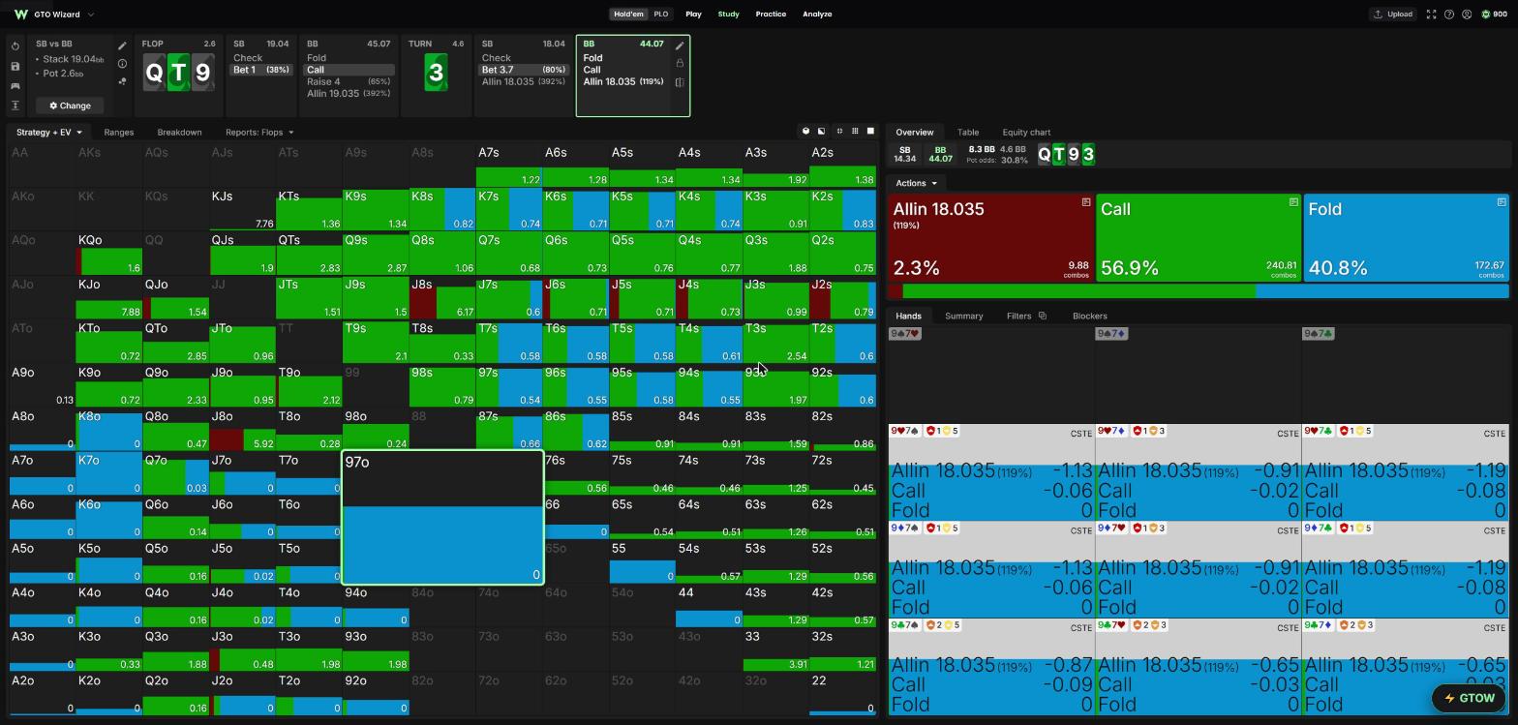This screenshot has width=1518, height=725.
Task: Click the lock icon on BB card
Action: coord(680,64)
